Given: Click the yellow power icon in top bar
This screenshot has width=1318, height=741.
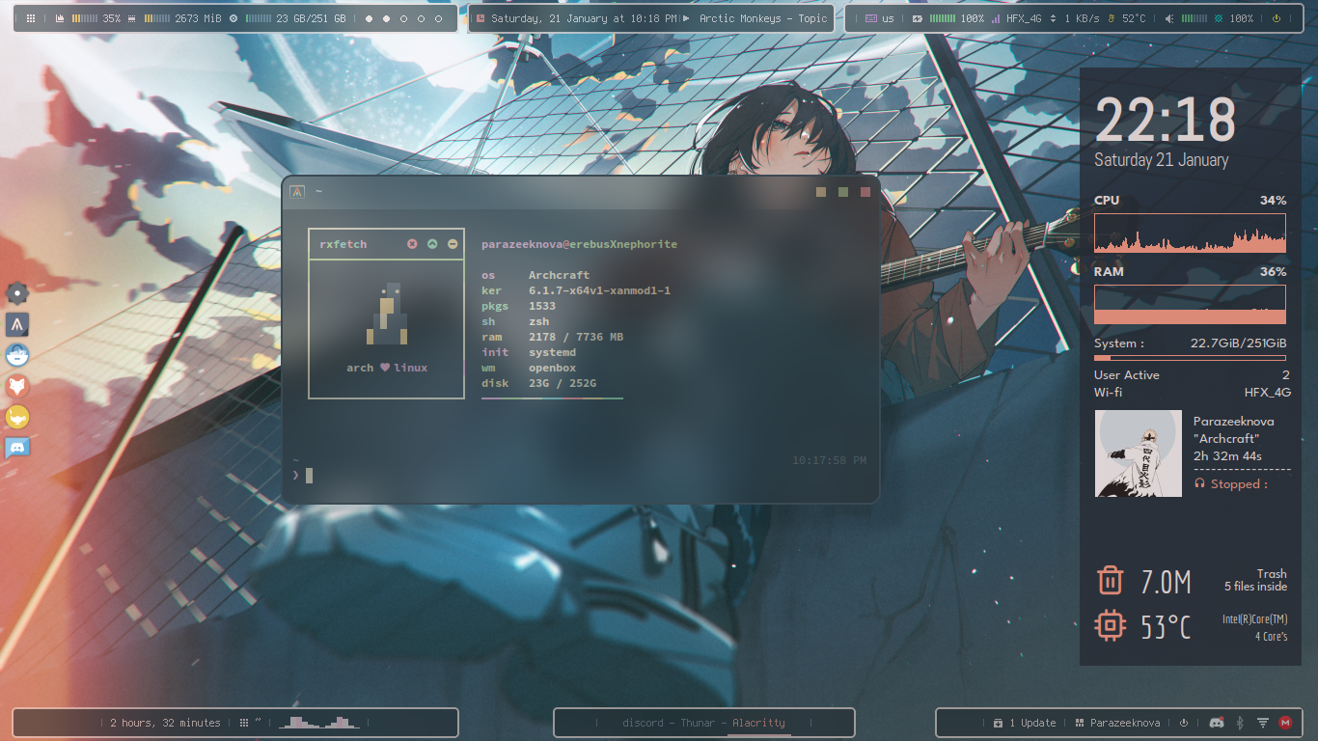Looking at the screenshot, I should 1276,18.
